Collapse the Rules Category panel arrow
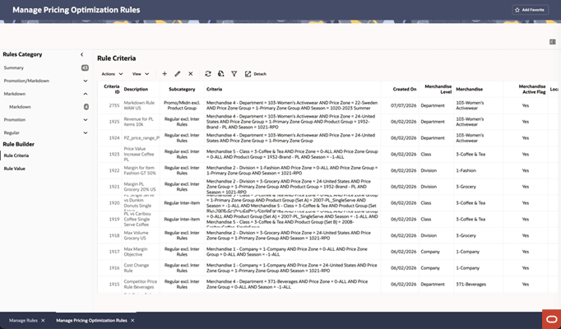Image resolution: width=561 pixels, height=329 pixels. (82, 54)
